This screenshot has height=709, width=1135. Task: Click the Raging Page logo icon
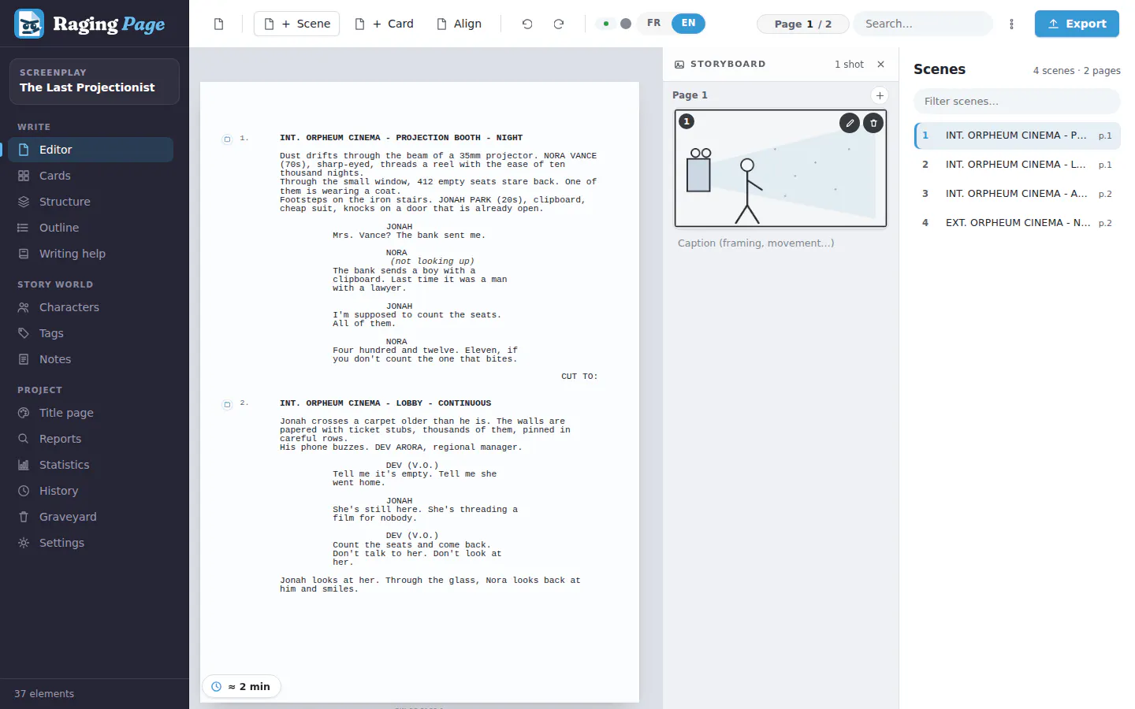(x=29, y=24)
